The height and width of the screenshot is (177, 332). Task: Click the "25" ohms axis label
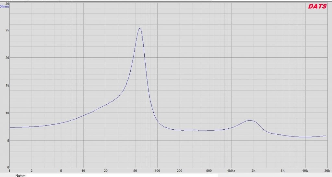(x=7, y=30)
